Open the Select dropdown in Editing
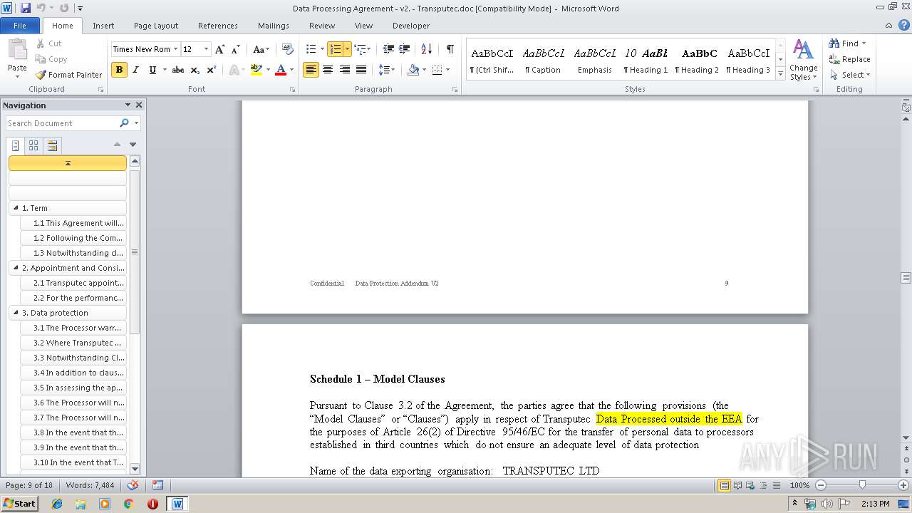 (850, 75)
